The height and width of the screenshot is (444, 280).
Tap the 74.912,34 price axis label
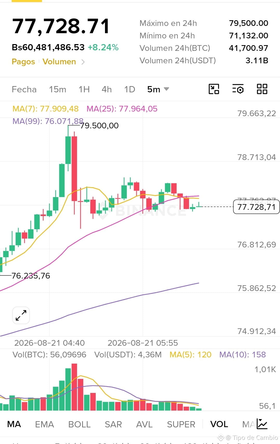257,331
